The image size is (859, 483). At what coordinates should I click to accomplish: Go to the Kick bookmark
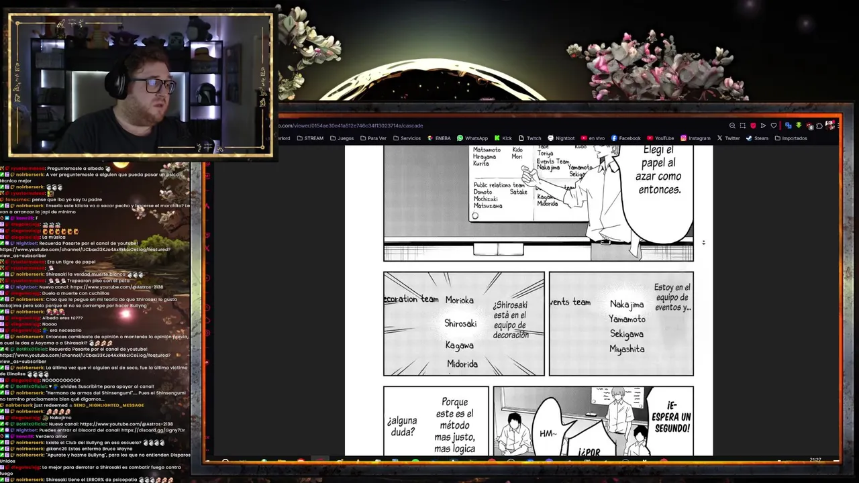(503, 138)
